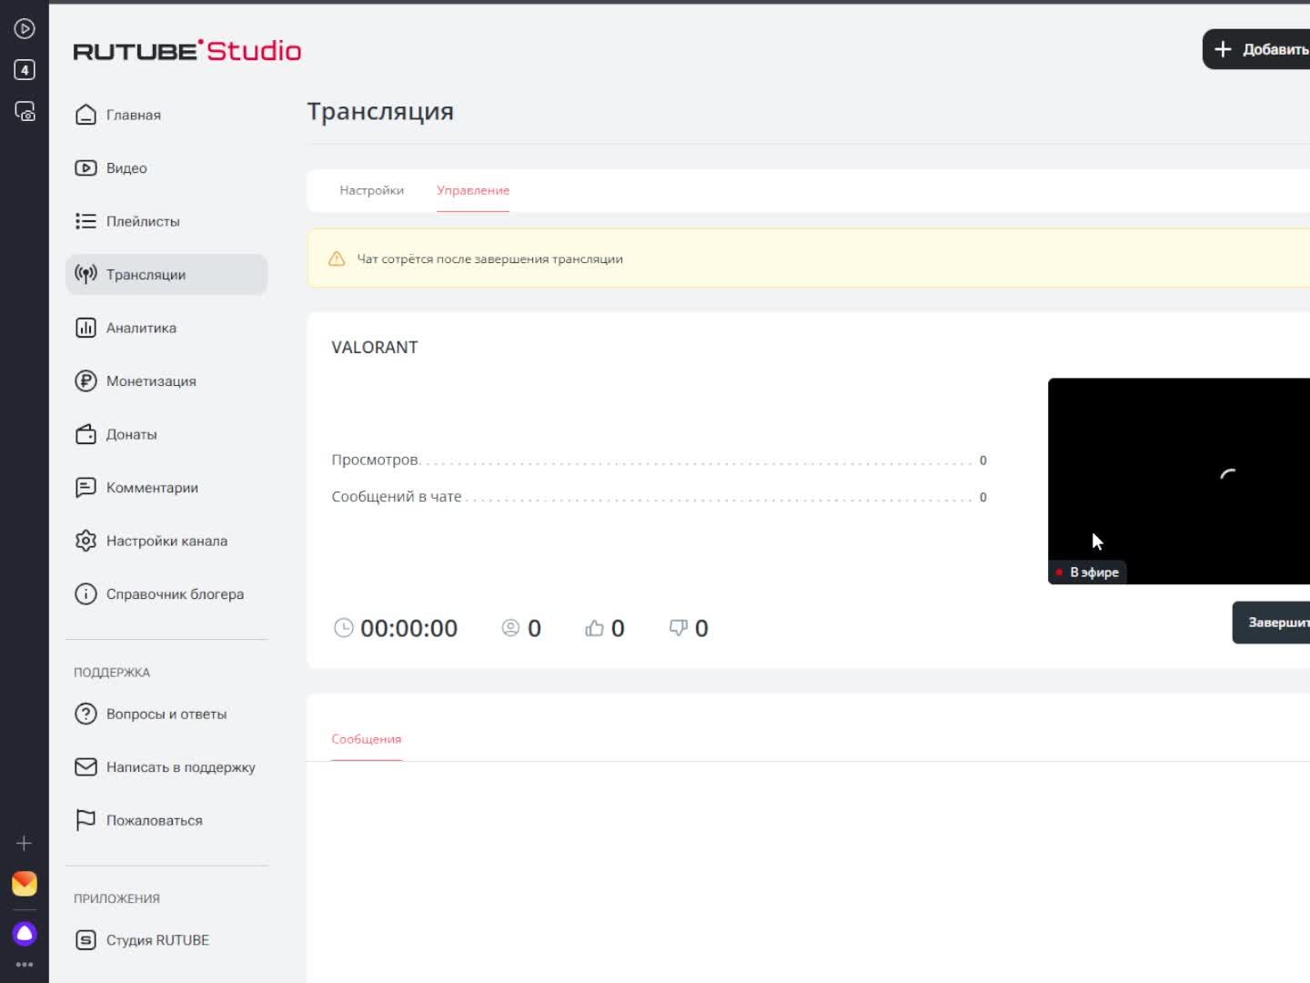Open Плейлисты list icon

tap(86, 221)
